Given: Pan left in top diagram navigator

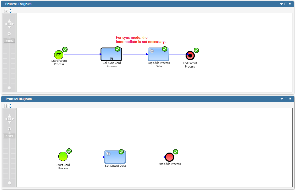Looking at the screenshot, I should point(6,24).
